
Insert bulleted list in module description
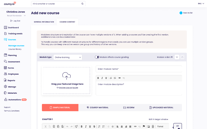pos(115,78)
